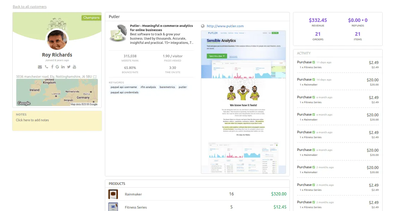Click the $320.00 Rainmaker product total
Image resolution: width=394 pixels, height=211 pixels.
(x=279, y=194)
